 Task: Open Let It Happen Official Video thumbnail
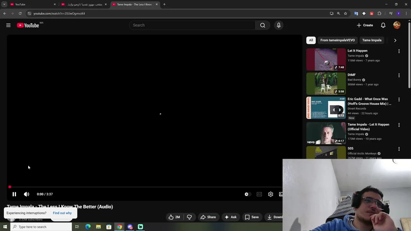326,133
